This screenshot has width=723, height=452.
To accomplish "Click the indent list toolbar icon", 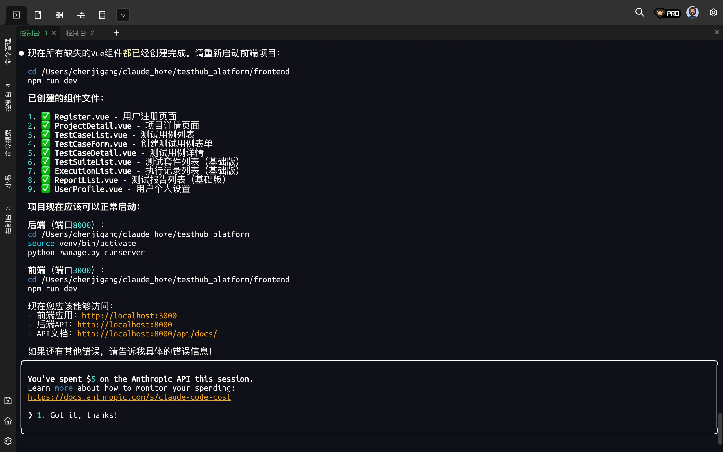I will pos(81,15).
